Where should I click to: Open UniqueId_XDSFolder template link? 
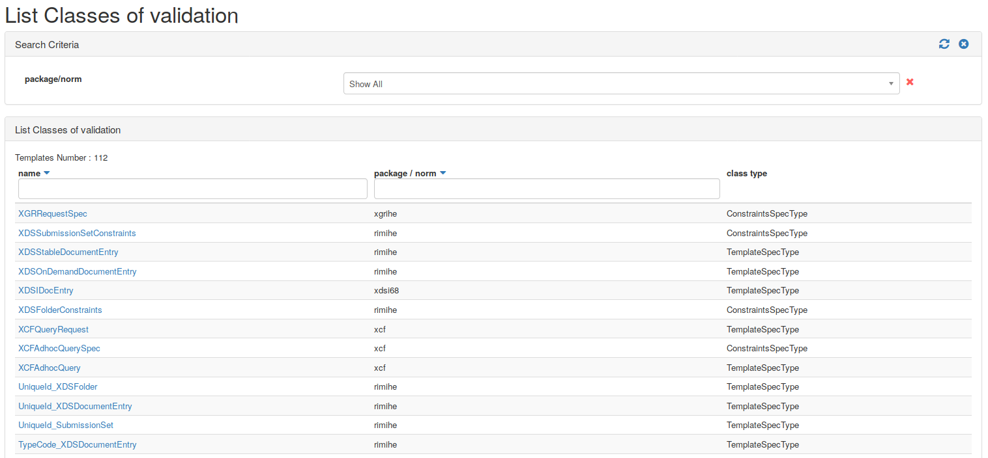click(58, 387)
